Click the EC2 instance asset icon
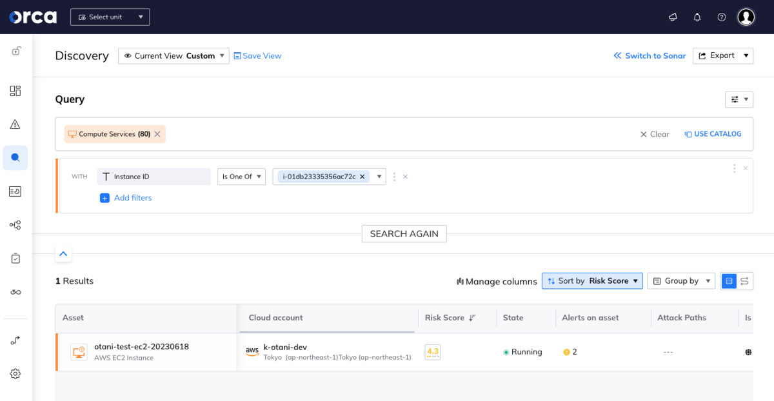Image resolution: width=774 pixels, height=401 pixels. coord(79,352)
